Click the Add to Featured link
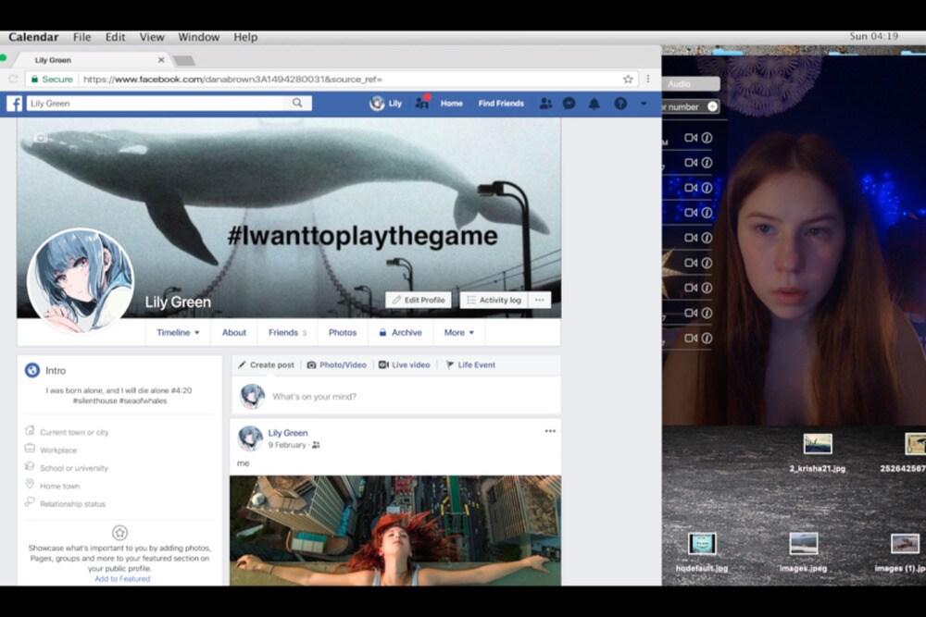 [x=122, y=579]
